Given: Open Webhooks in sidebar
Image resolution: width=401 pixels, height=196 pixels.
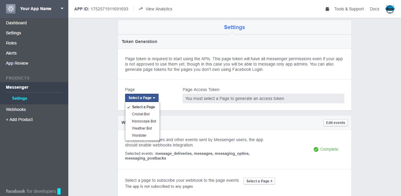Looking at the screenshot, I should pyautogui.click(x=16, y=109).
